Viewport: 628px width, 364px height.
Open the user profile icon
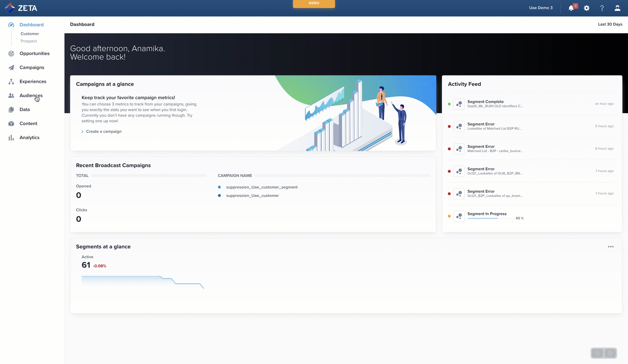(x=617, y=8)
